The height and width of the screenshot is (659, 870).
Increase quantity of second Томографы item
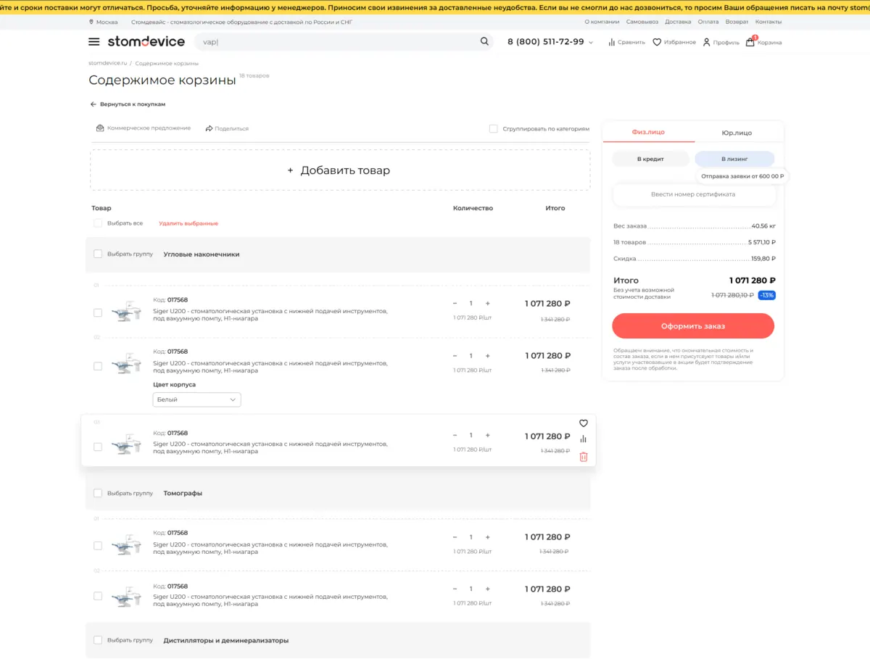coord(488,589)
